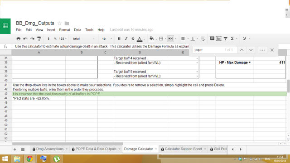Open the Insert menu
The width and height of the screenshot is (290, 163).
pyautogui.click(x=51, y=30)
